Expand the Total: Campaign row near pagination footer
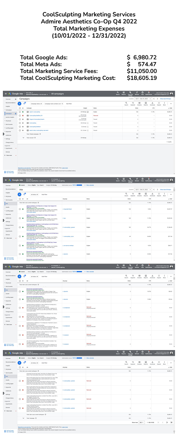178x438 pixels. 24,418
